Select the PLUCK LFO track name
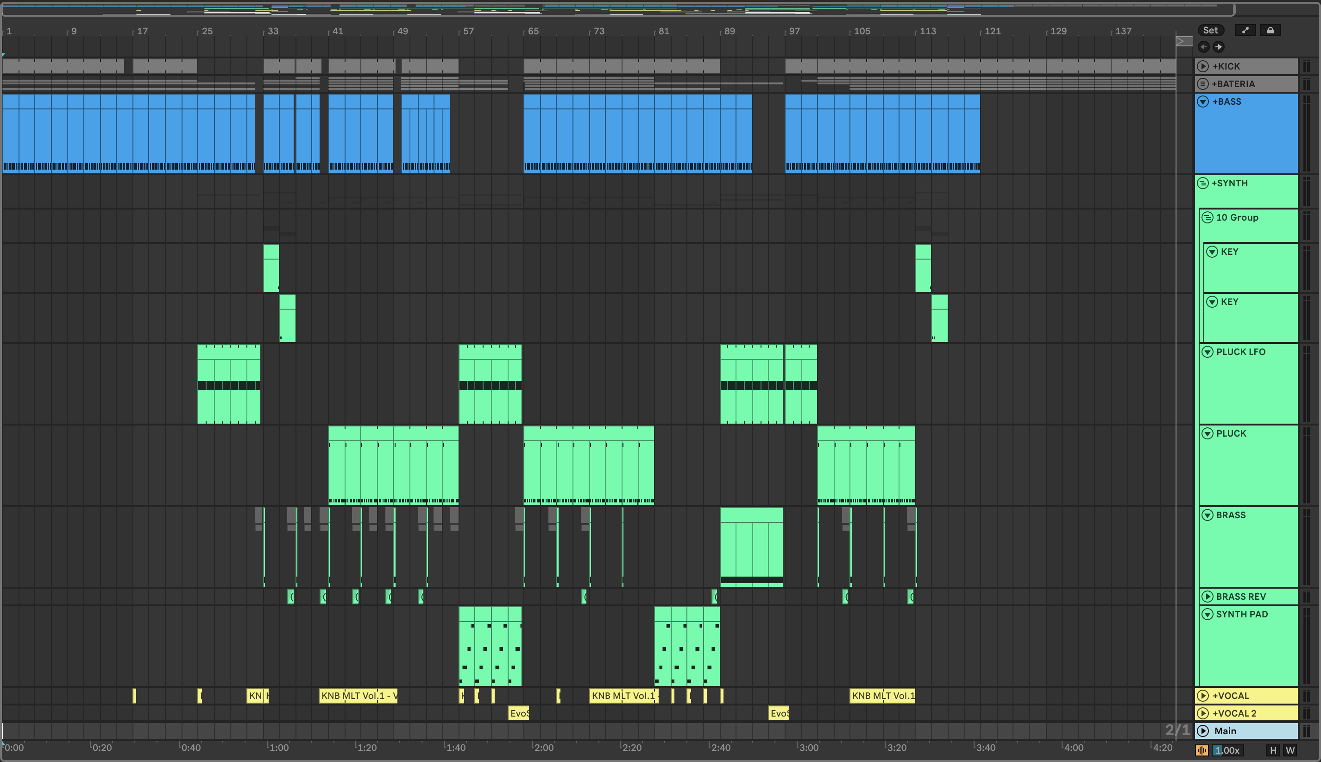 click(1241, 352)
